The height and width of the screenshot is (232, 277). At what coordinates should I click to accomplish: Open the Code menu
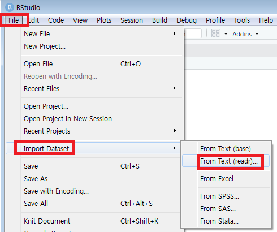pyautogui.click(x=56, y=20)
